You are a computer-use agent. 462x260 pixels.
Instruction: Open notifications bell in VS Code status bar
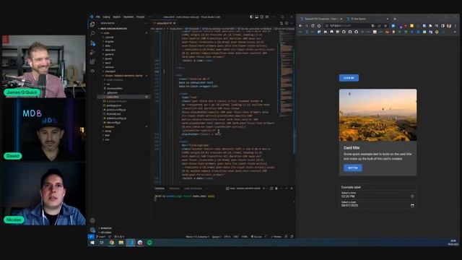[292, 236]
